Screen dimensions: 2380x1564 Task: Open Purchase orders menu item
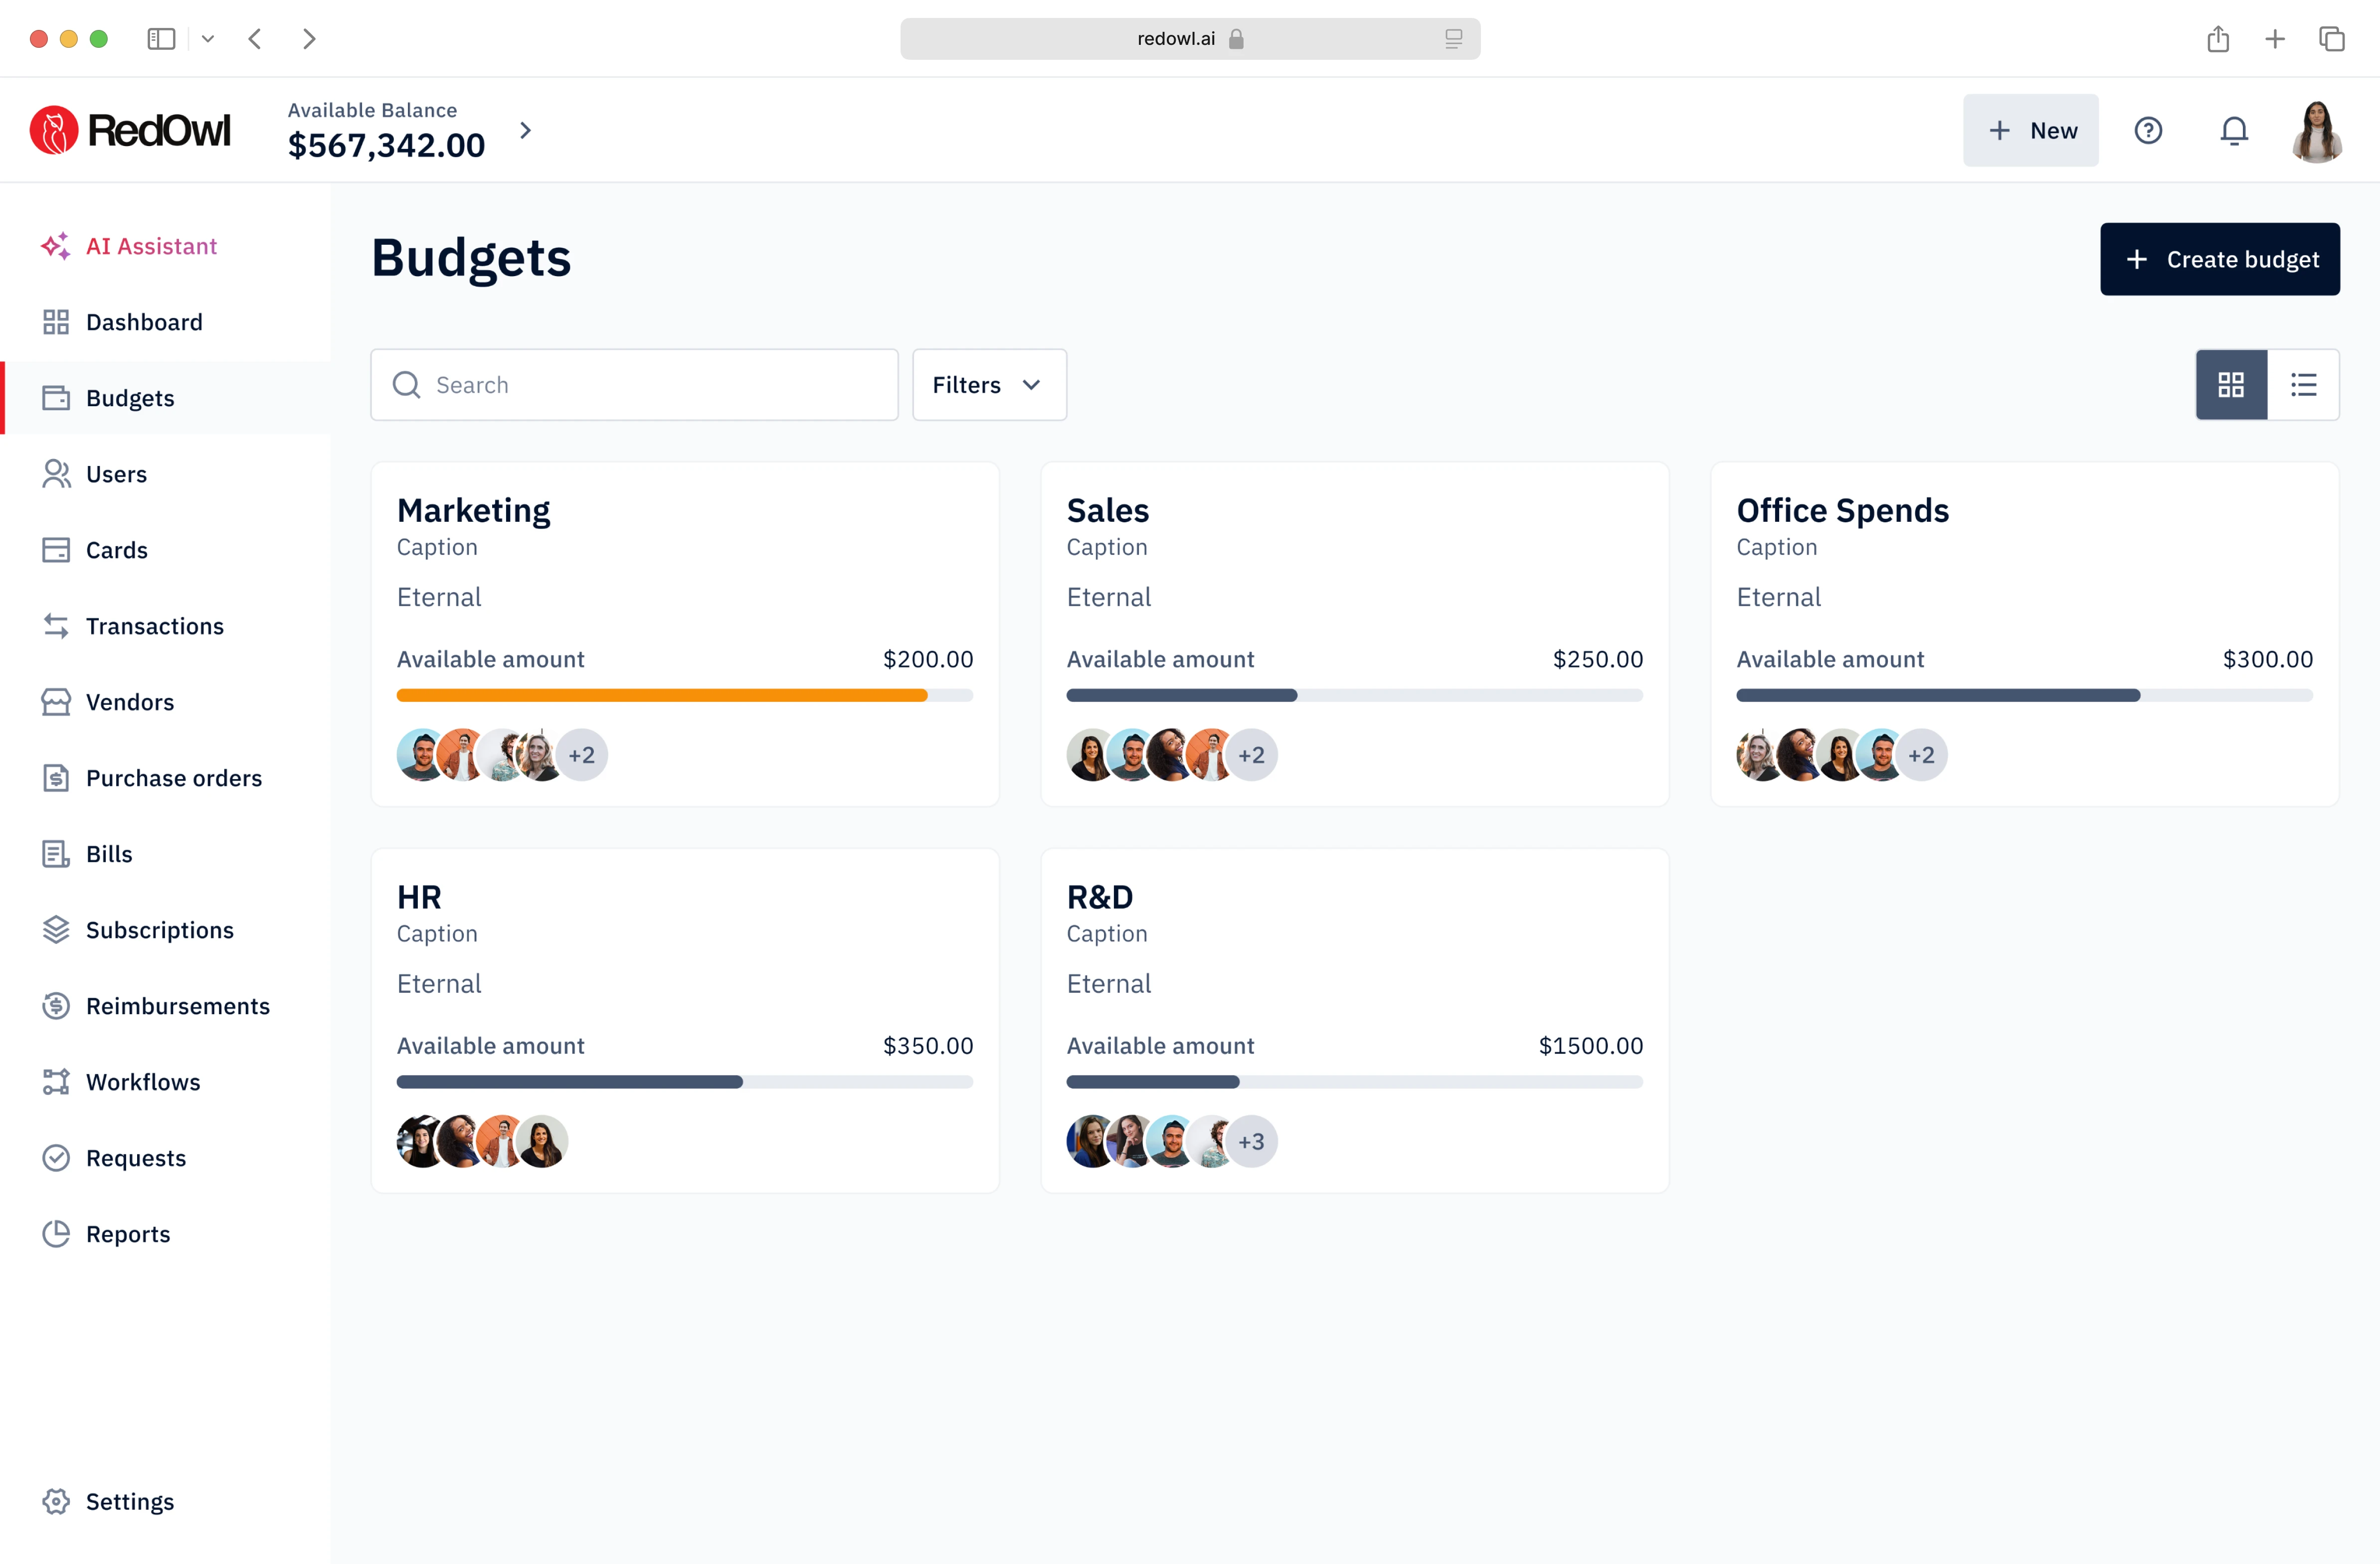point(173,778)
